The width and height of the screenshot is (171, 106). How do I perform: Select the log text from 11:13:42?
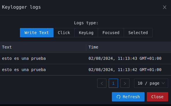pyautogui.click(x=24, y=70)
